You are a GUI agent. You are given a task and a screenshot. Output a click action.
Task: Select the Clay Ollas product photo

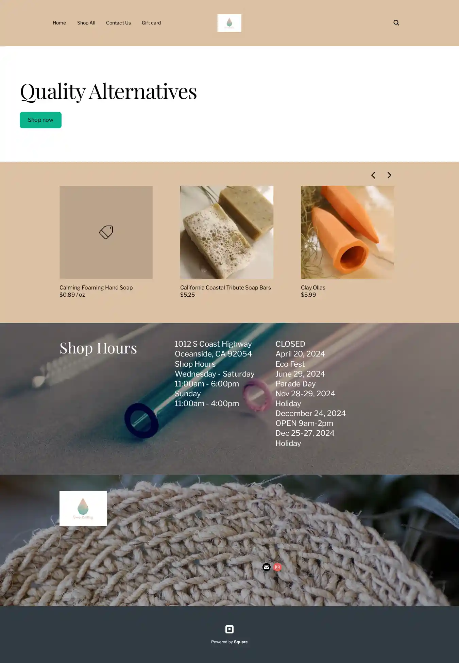347,232
